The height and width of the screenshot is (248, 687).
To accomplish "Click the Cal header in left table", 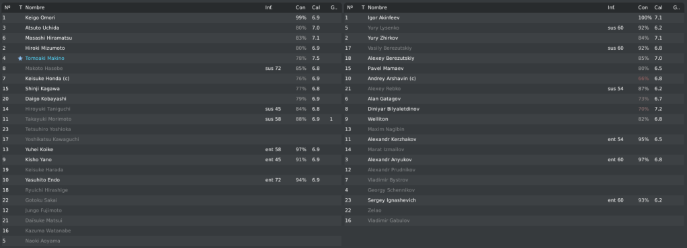I will [x=316, y=7].
